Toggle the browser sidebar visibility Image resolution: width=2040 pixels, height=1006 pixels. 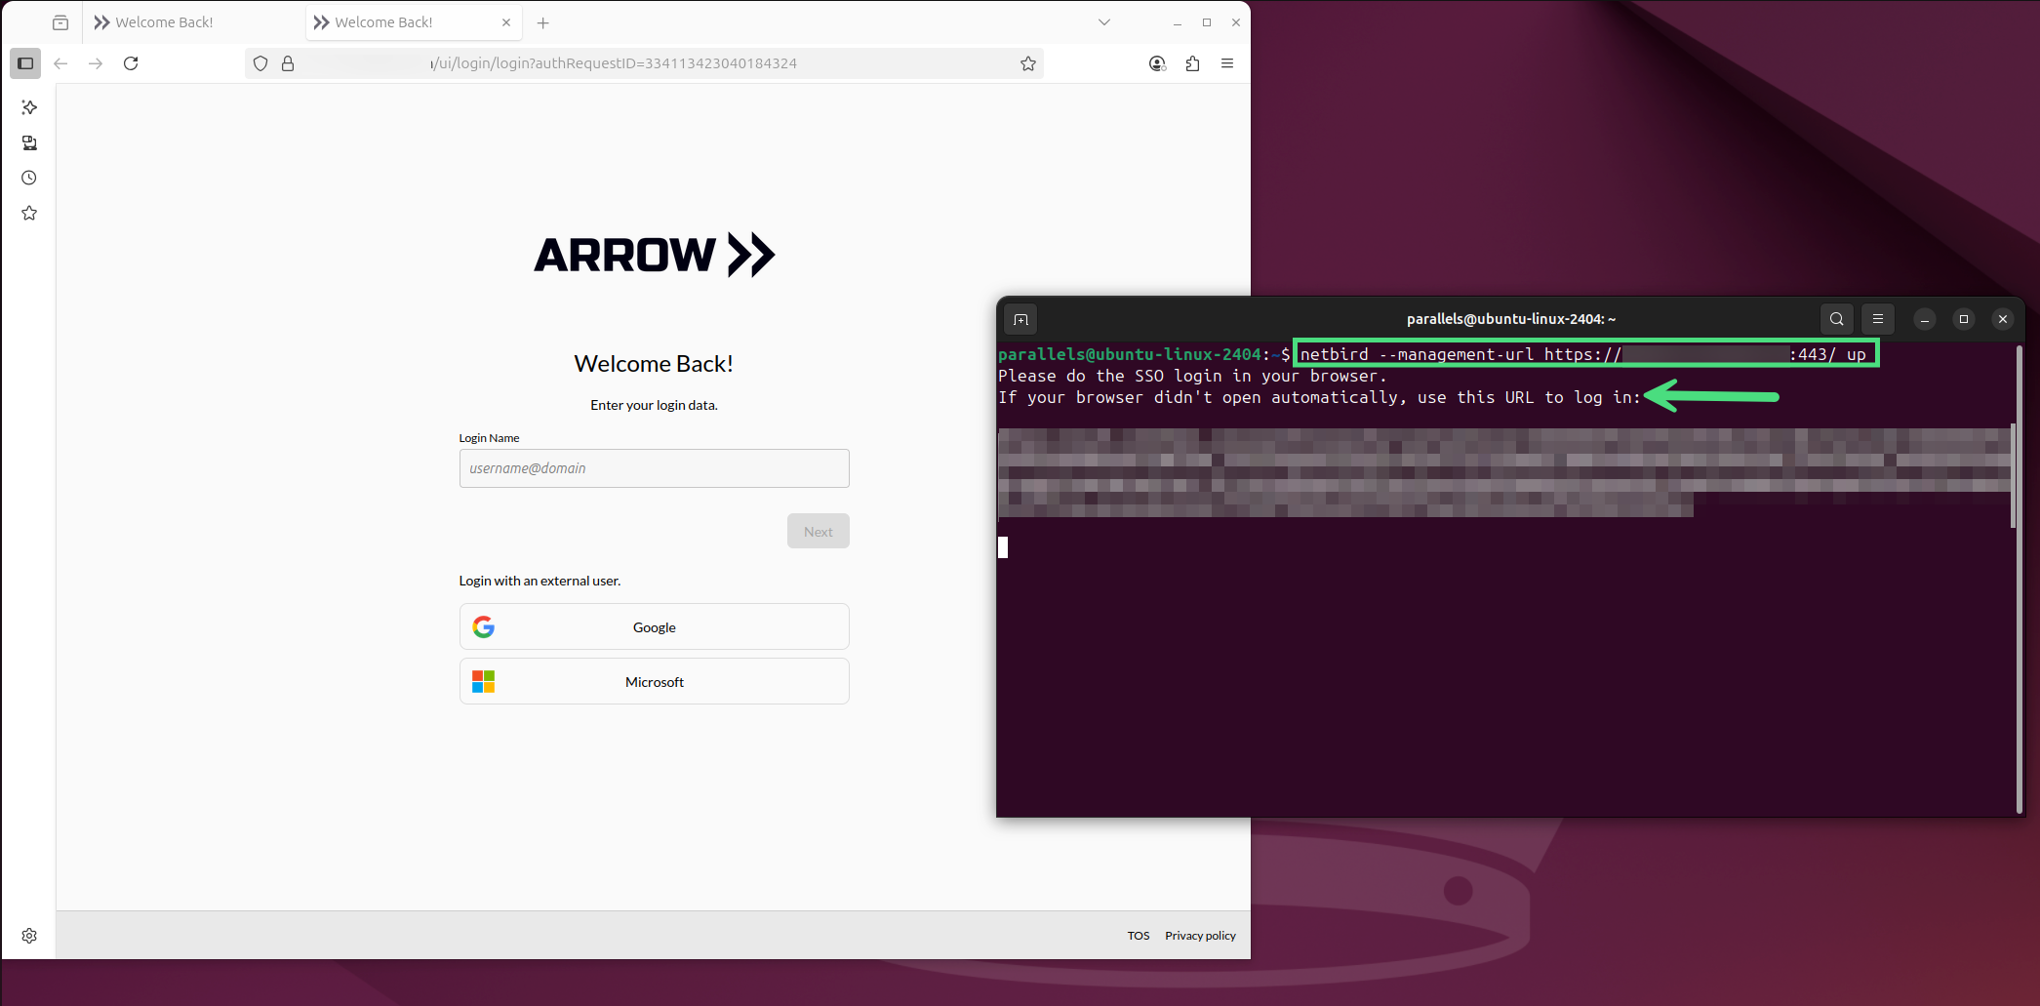click(x=25, y=63)
